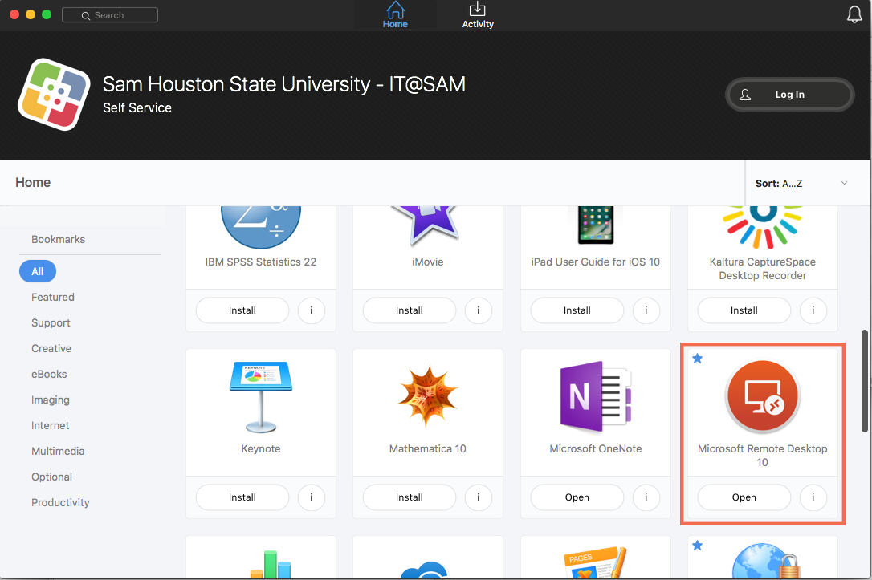Toggle bookmark star on the globe-and-lock app card
Viewport: 872px width, 580px height.
point(698,546)
